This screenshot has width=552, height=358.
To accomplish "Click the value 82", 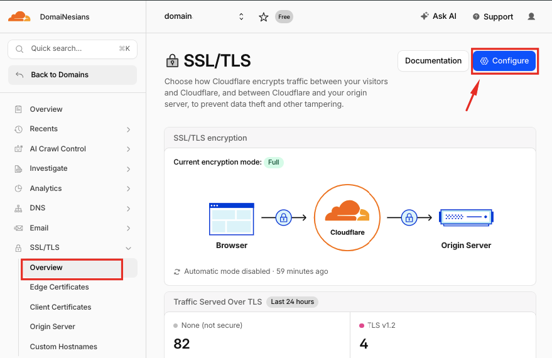I will pyautogui.click(x=181, y=344).
